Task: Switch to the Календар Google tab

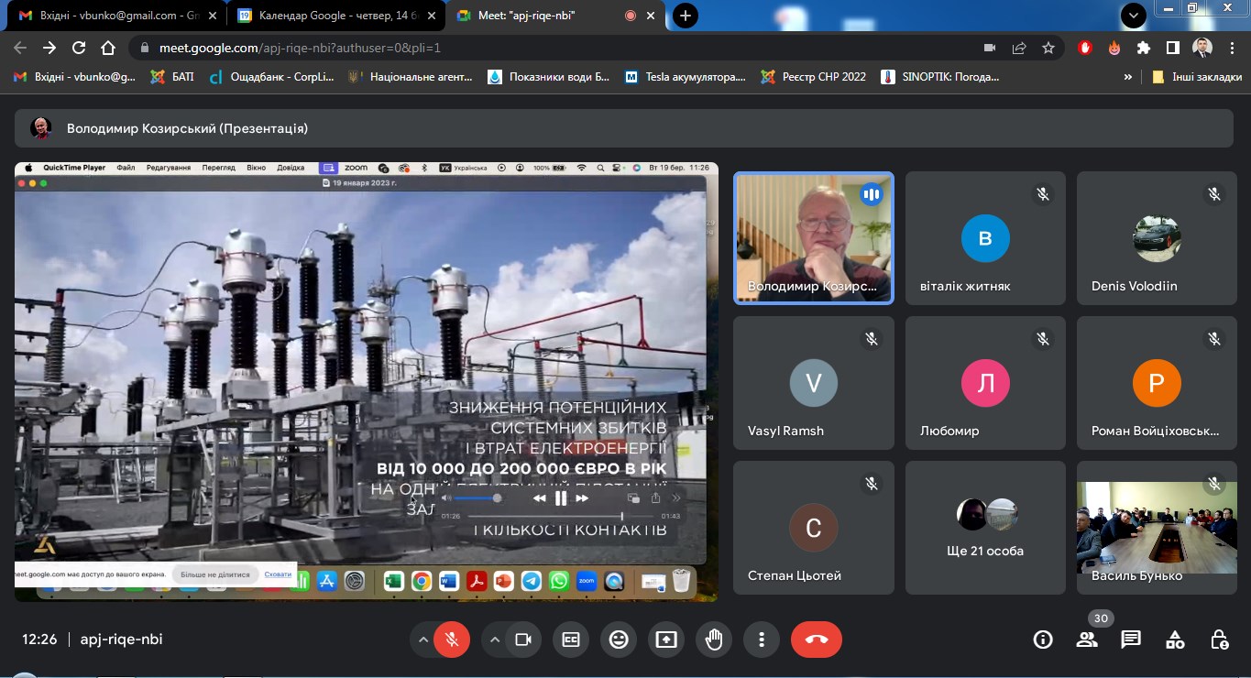Action: click(335, 16)
